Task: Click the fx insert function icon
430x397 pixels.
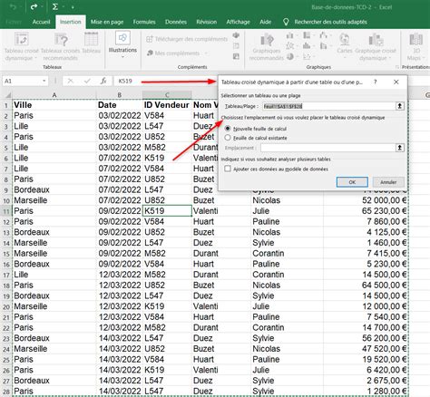Action: (103, 81)
